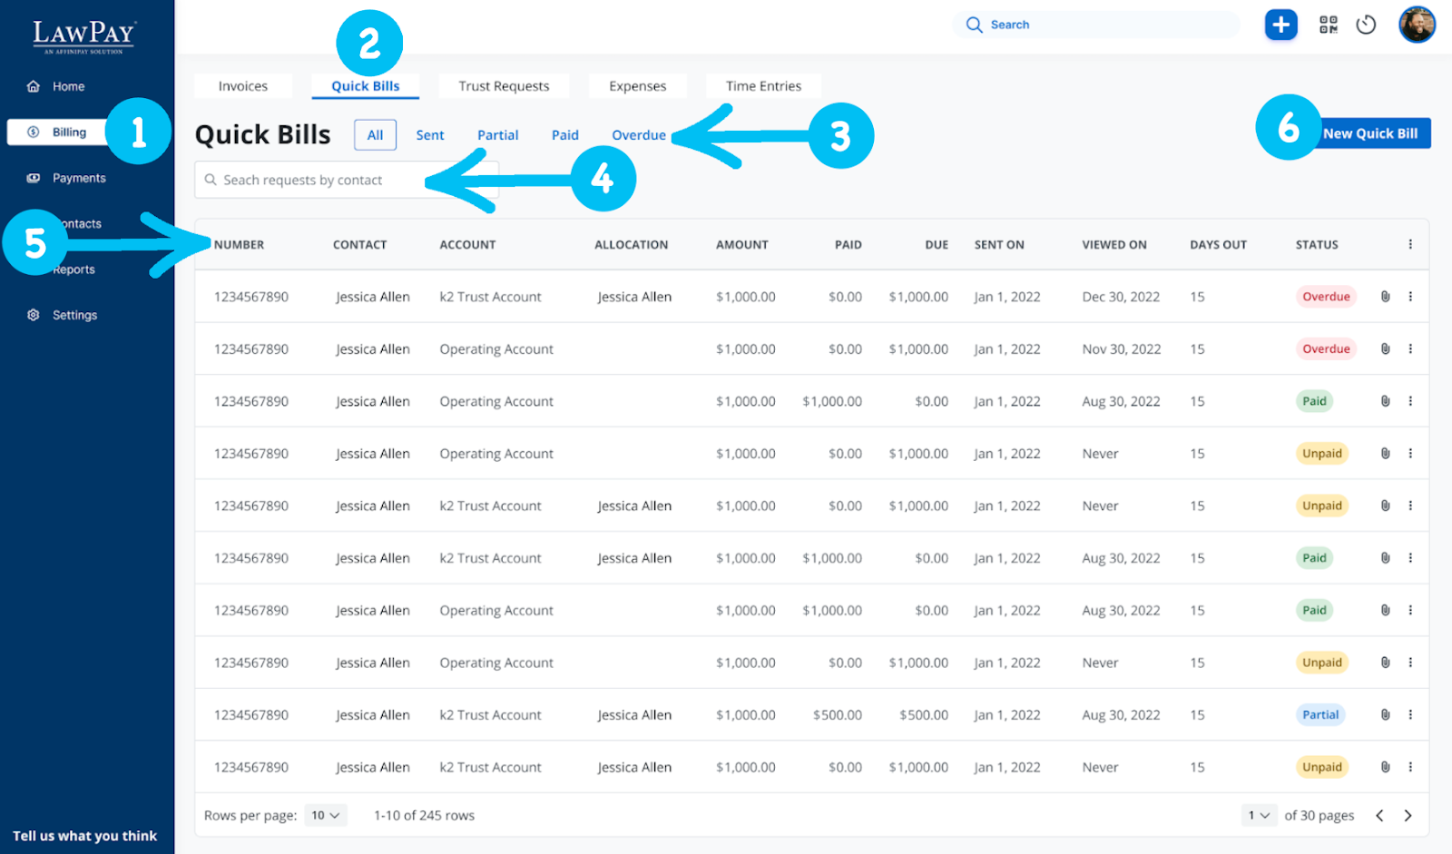Focus the search requests by contact field
Screen dimensions: 1452x854
pos(318,181)
